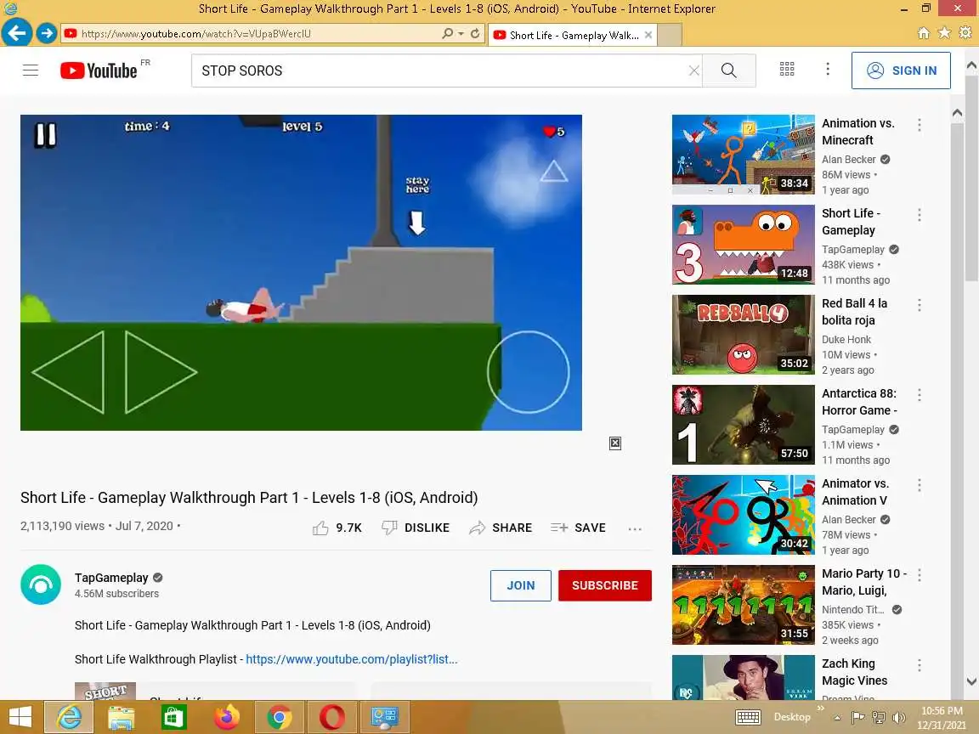This screenshot has width=979, height=734.
Task: Run search with the magnifier button
Action: tap(728, 71)
